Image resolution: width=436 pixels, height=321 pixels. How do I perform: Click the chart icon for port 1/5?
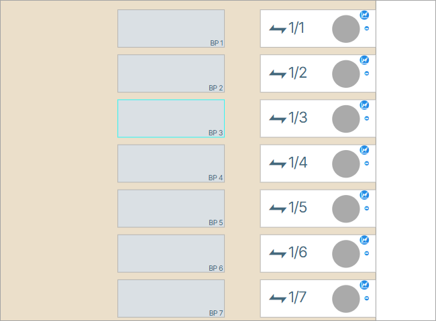[364, 195]
